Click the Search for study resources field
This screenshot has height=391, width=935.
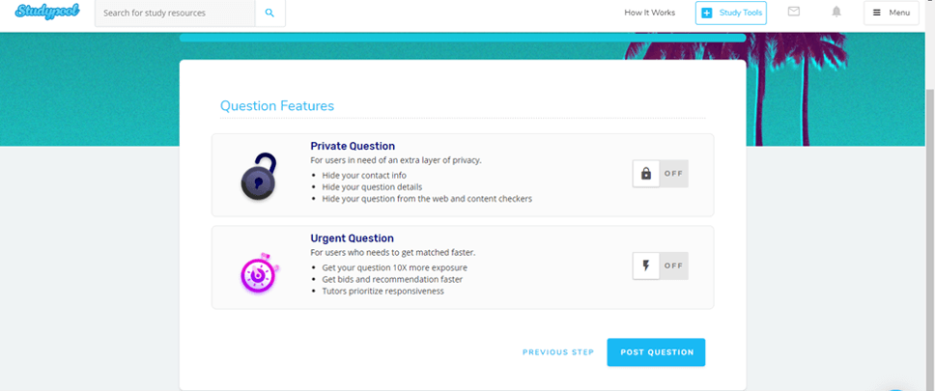175,14
